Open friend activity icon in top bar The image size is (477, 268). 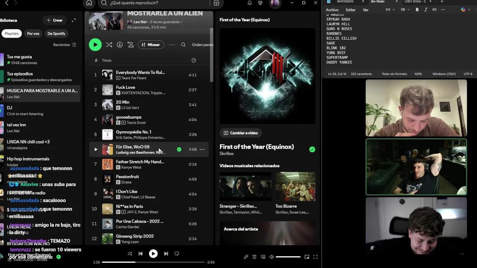point(260,3)
